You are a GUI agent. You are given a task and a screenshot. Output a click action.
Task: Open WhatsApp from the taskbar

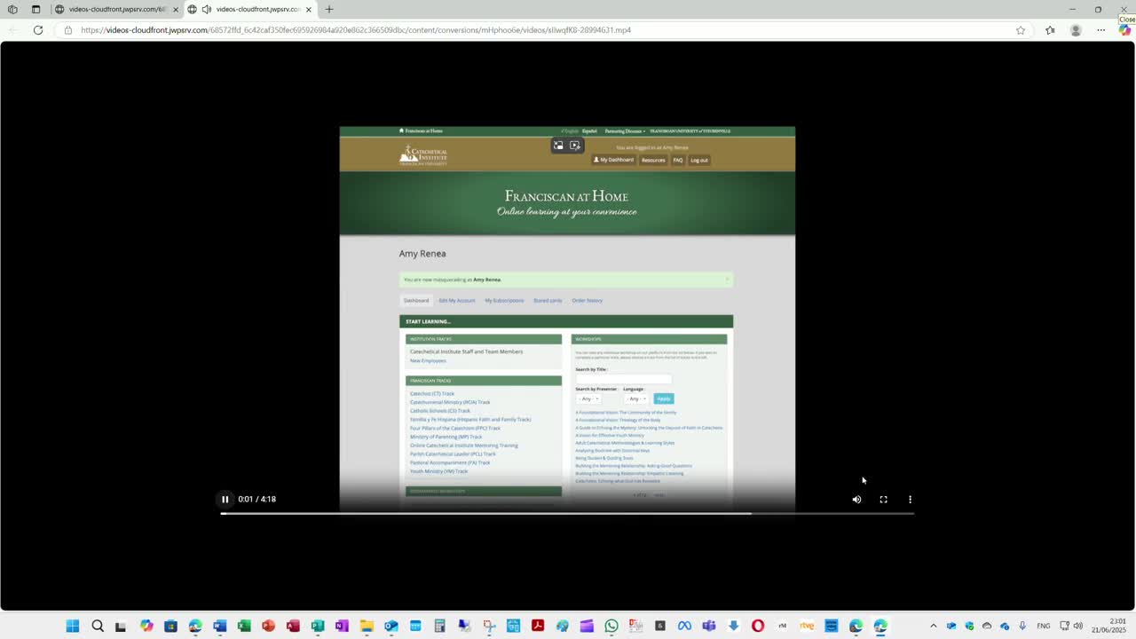click(x=611, y=626)
